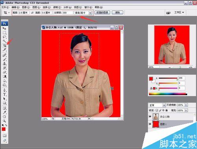Open the 滤镜 menu
This screenshot has height=149, width=197.
click(x=57, y=7)
